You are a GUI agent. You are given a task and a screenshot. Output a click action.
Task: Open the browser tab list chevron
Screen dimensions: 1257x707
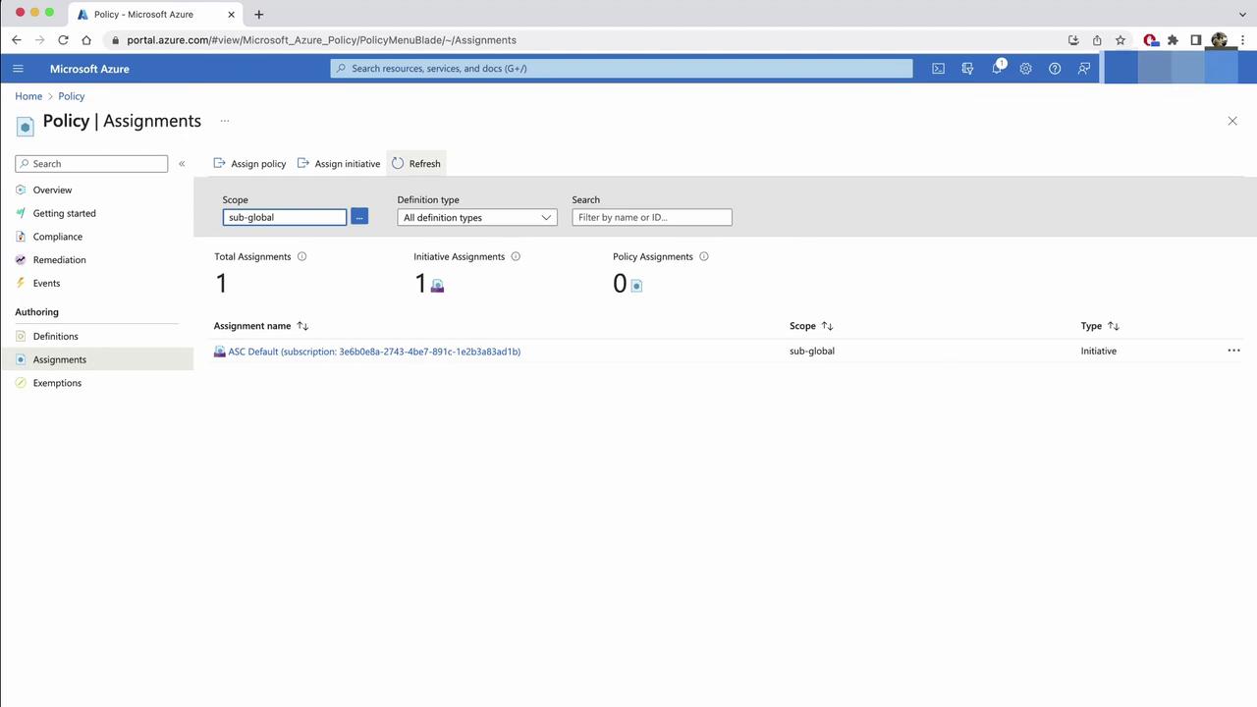click(x=1242, y=15)
